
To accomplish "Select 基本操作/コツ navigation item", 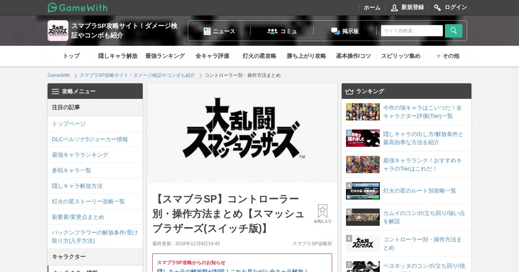I will [353, 56].
